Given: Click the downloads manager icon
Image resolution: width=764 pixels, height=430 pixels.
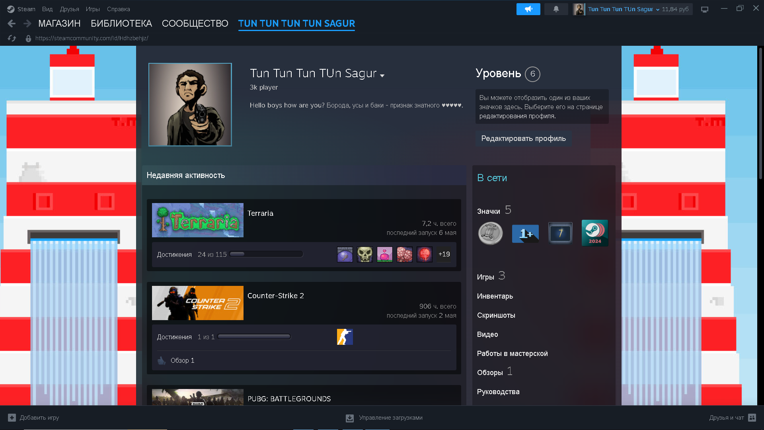Looking at the screenshot, I should point(350,418).
